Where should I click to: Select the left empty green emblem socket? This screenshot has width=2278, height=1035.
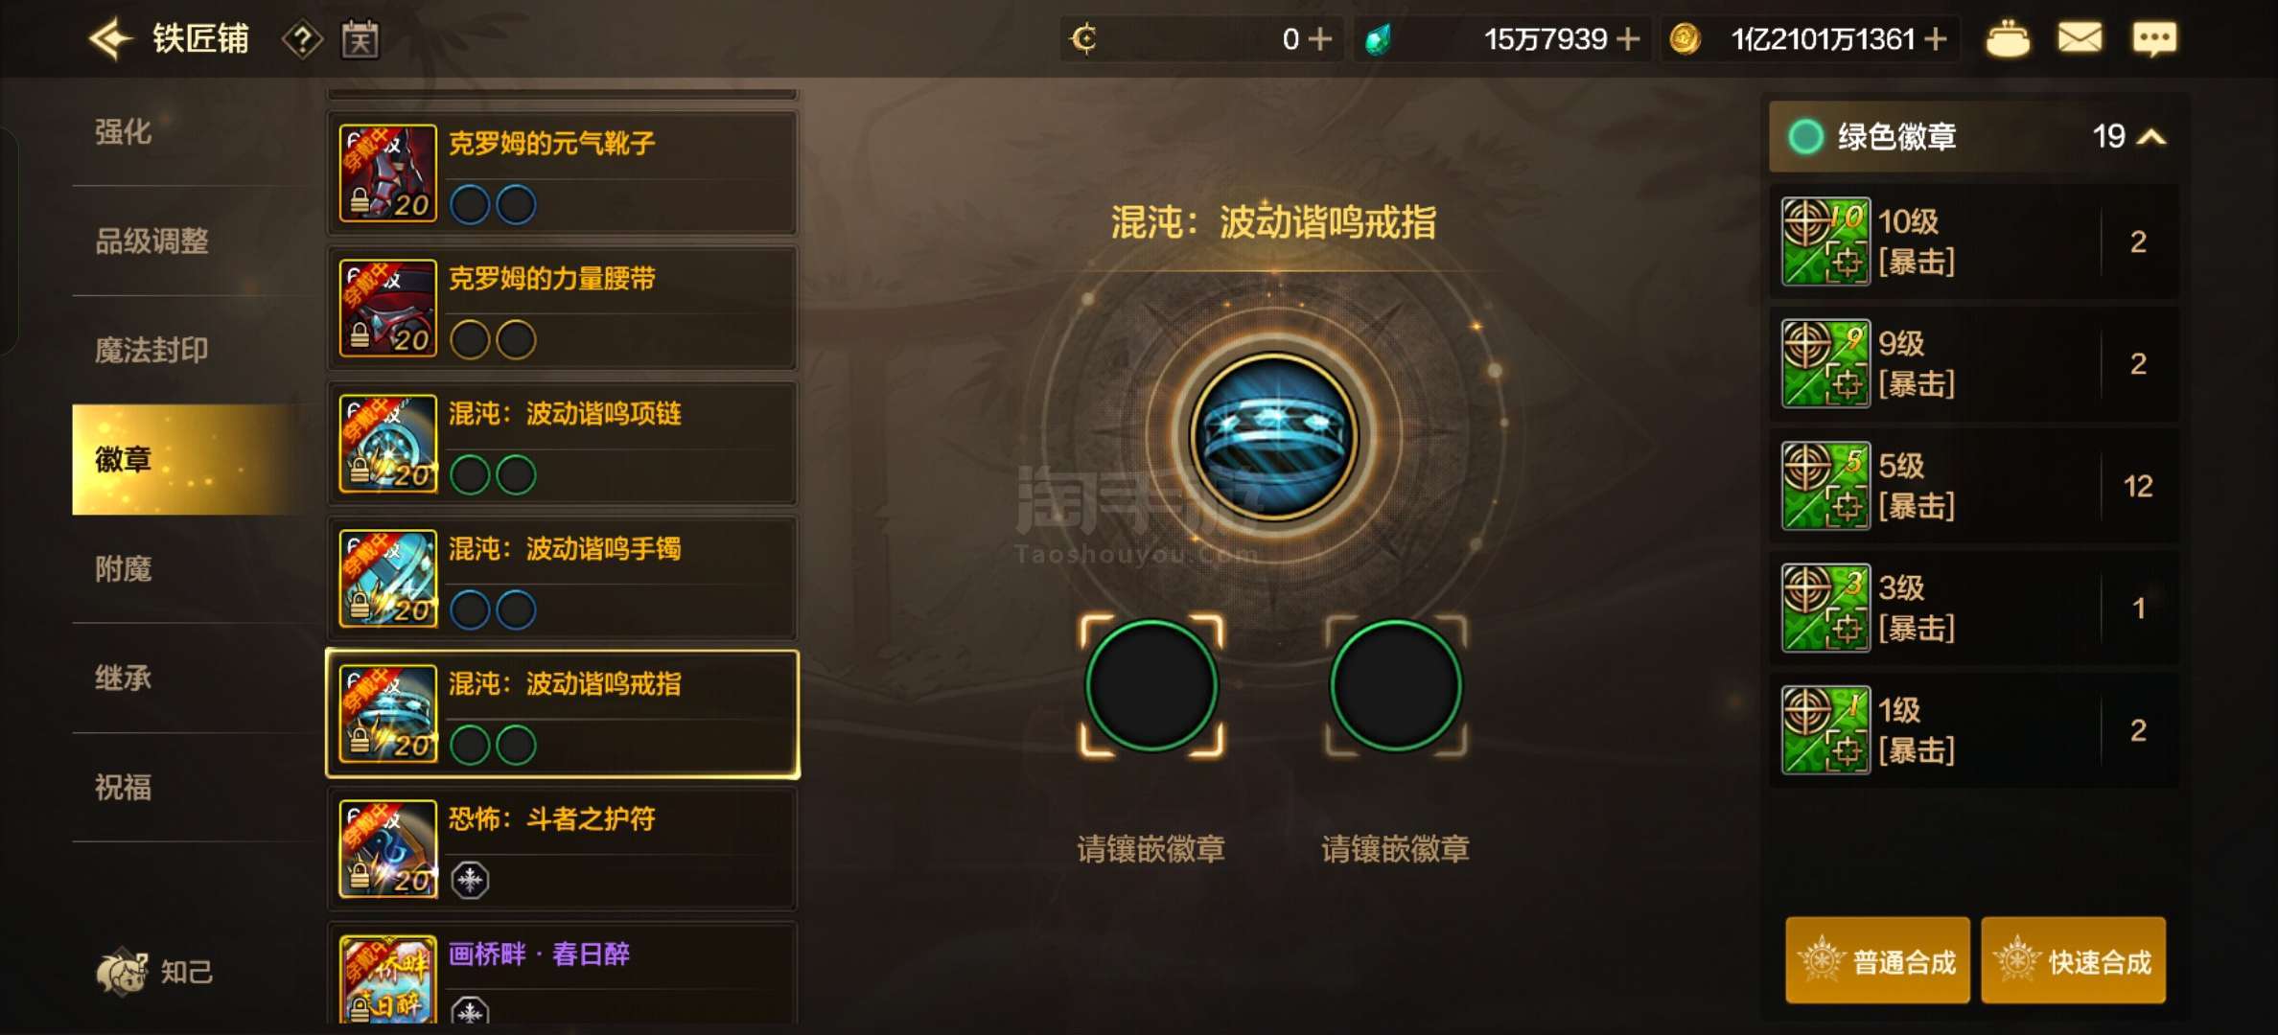1151,685
